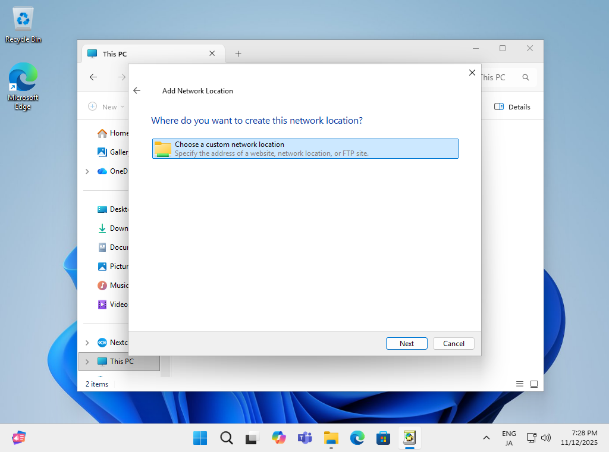Image resolution: width=609 pixels, height=452 pixels.
Task: Click the back arrow in the wizard
Action: tap(137, 90)
